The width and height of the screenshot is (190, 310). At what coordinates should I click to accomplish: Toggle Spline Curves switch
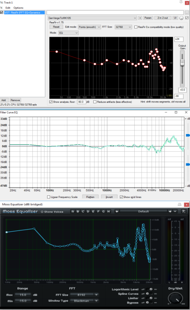[x=149, y=294]
